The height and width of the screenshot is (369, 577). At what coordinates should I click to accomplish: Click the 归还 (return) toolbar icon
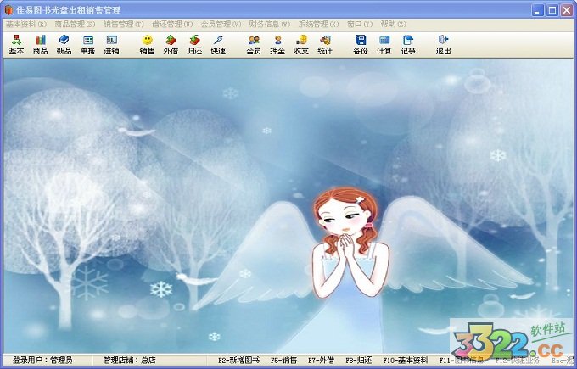194,44
